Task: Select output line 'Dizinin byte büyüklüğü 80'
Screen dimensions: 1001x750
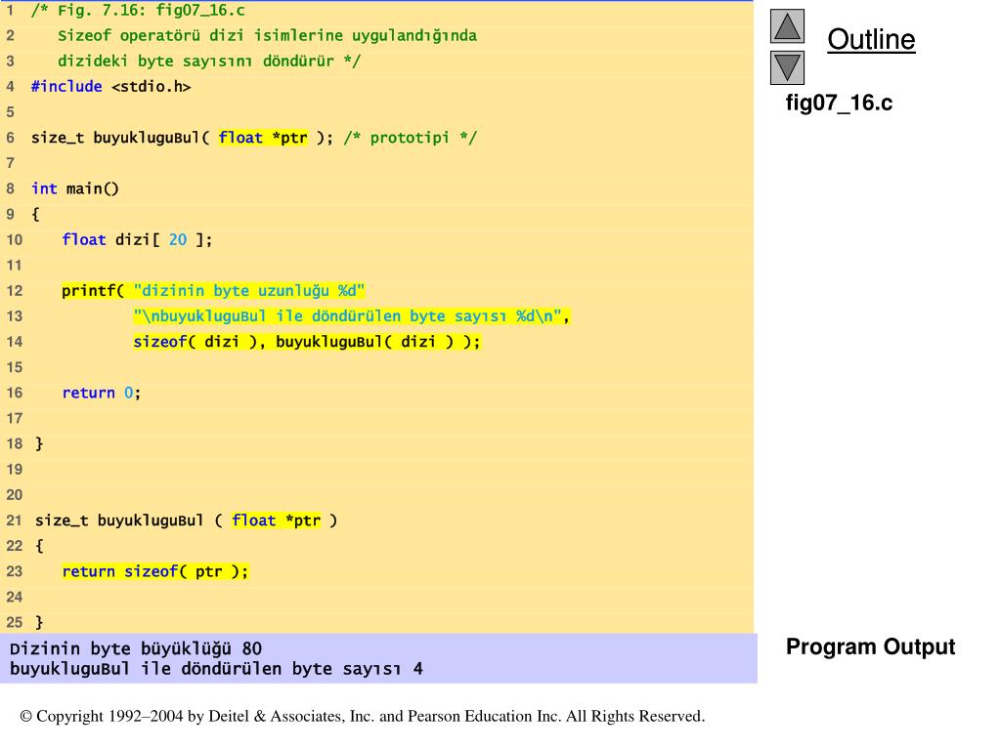Action: [x=135, y=648]
